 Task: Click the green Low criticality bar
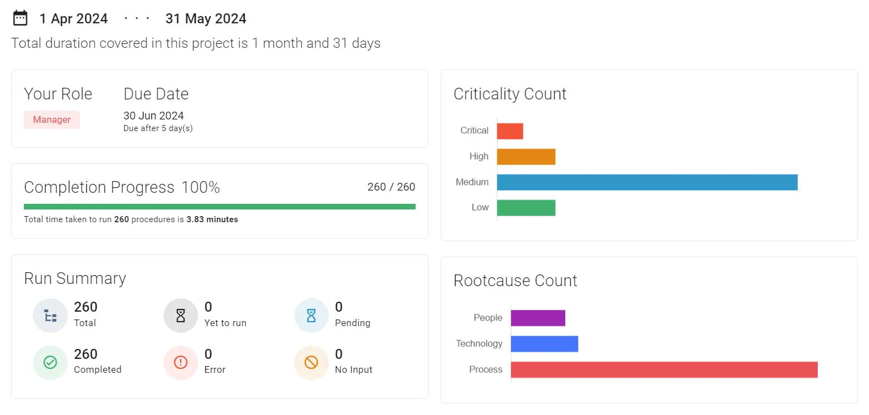(x=526, y=208)
